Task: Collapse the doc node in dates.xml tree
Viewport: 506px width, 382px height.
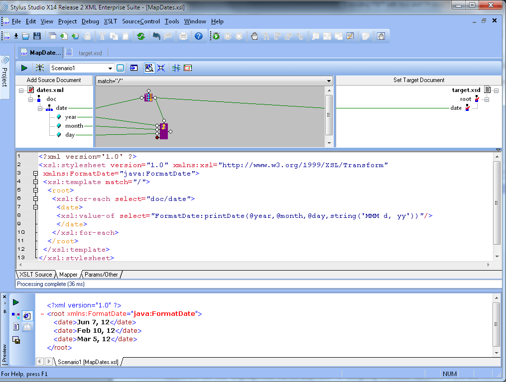Action: [x=31, y=99]
